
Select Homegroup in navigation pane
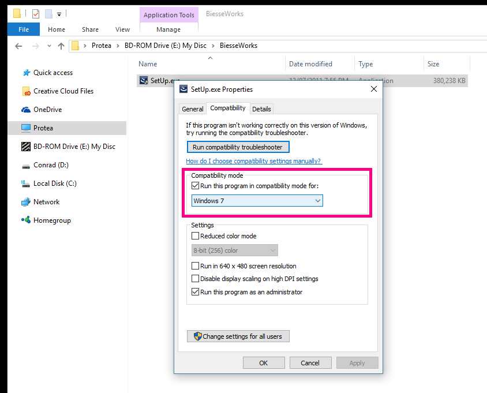click(x=52, y=220)
